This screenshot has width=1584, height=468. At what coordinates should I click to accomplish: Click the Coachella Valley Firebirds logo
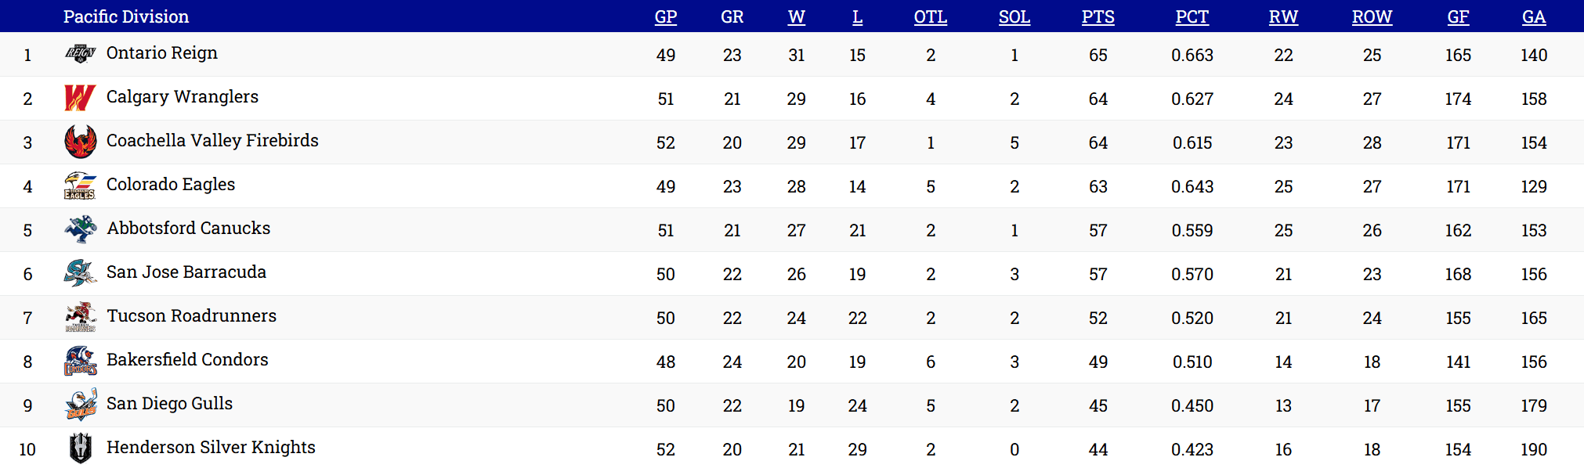tap(80, 142)
